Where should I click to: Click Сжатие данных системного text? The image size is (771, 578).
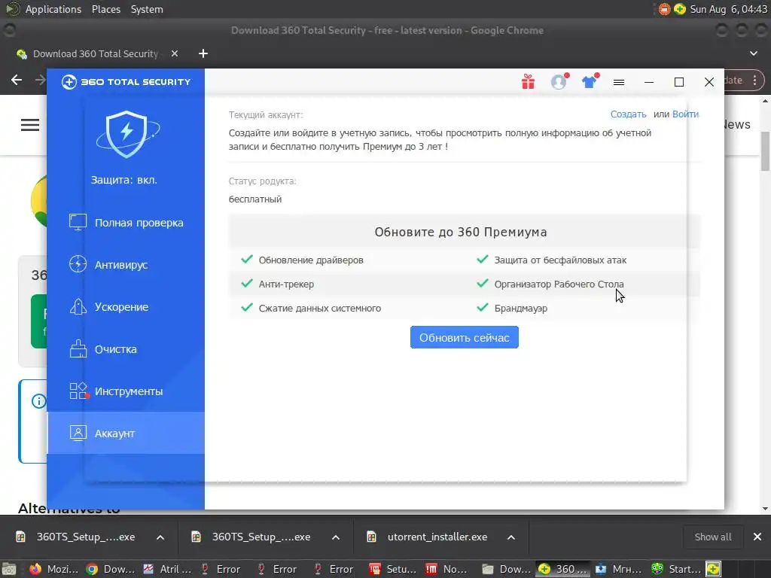click(x=319, y=308)
